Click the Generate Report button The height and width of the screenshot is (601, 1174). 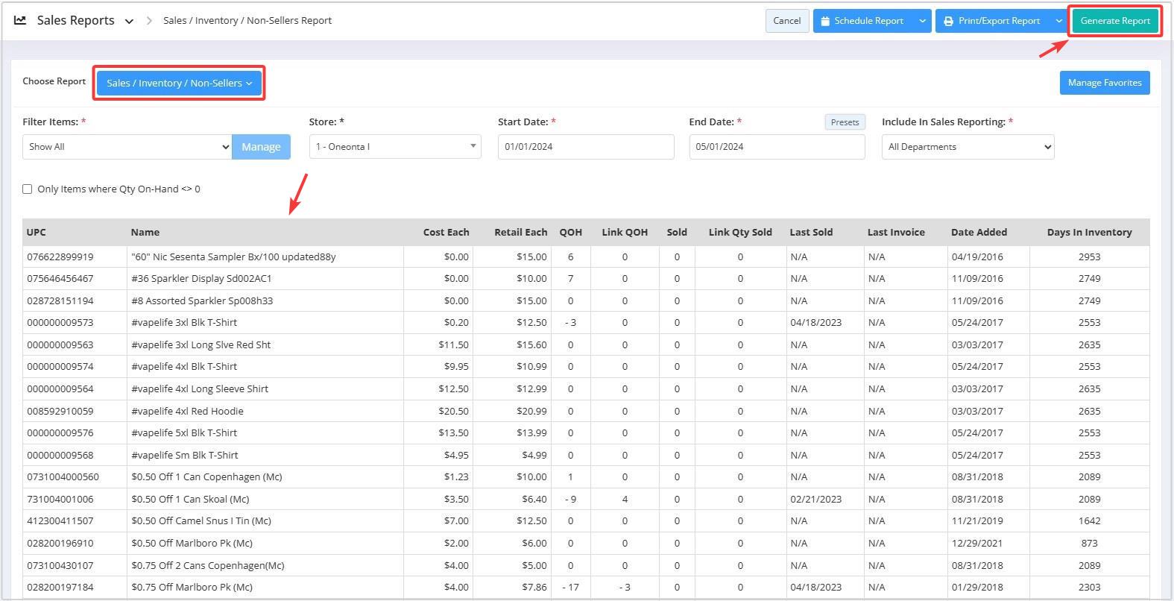click(1115, 21)
